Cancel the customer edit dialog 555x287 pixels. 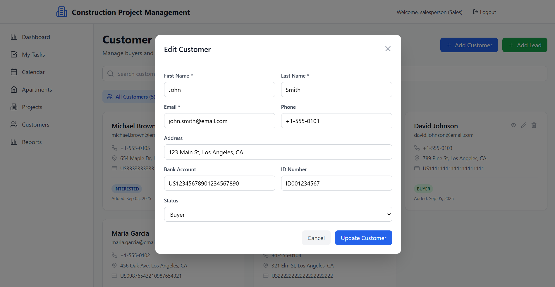316,238
